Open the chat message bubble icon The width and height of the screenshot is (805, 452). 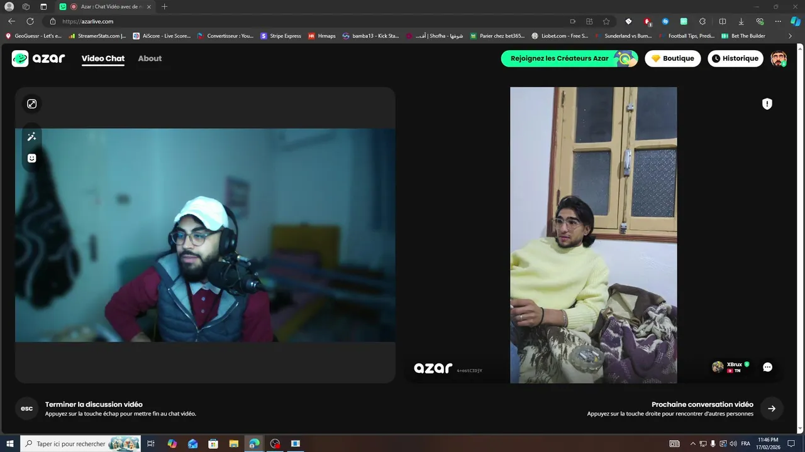[x=767, y=367]
